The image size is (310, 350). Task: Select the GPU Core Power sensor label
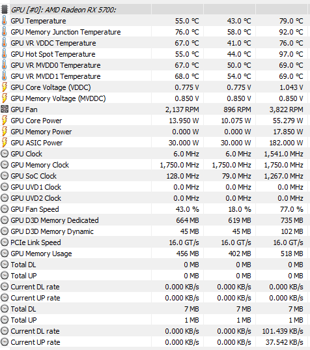point(36,121)
